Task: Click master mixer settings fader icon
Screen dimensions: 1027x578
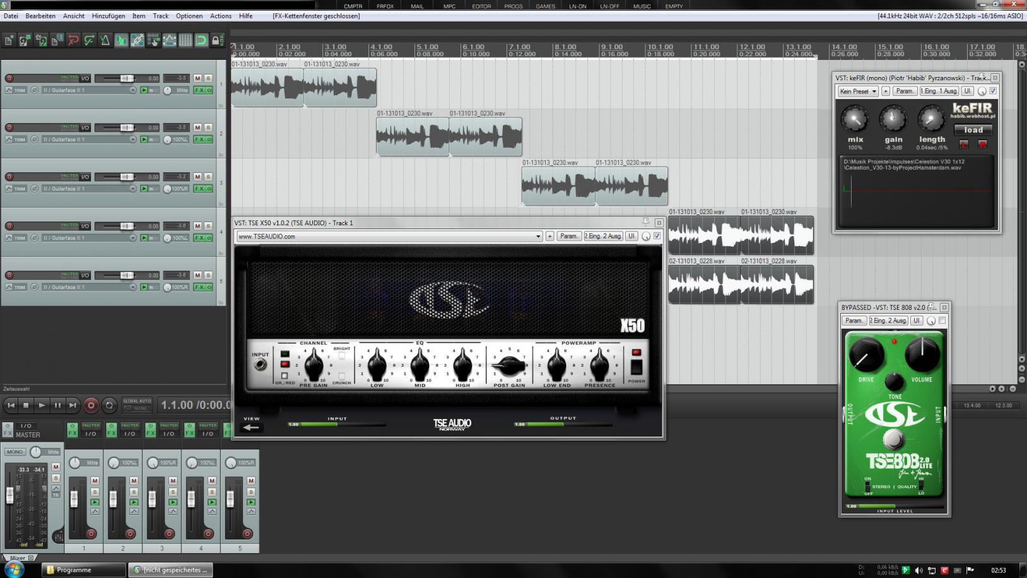Action: [x=58, y=537]
